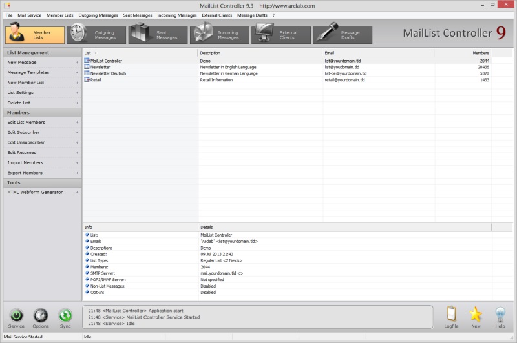Open External Clients monitor icon
The height and width of the screenshot is (343, 517).
coord(264,32)
